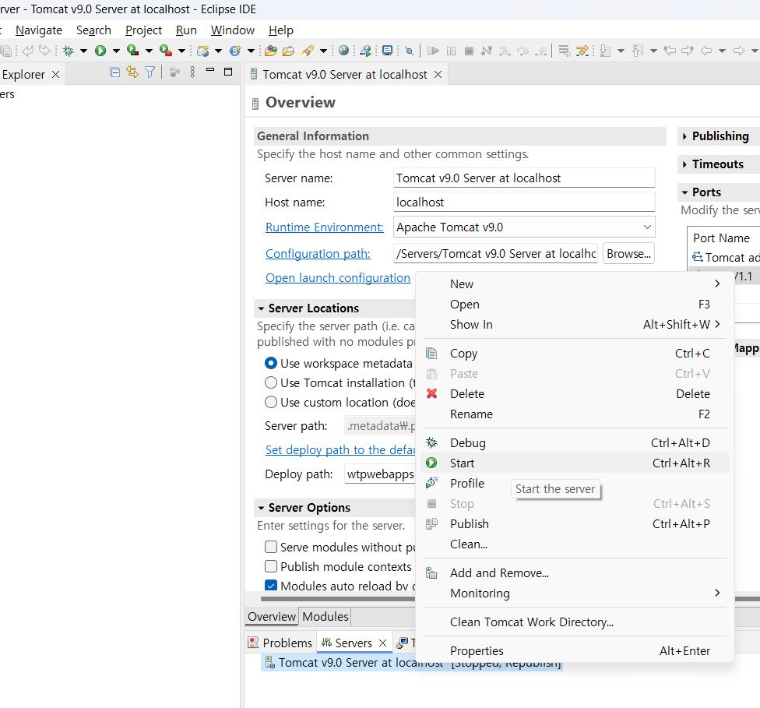Click the Open Task folder icon
Screen dimensions: 760x708
tap(288, 51)
